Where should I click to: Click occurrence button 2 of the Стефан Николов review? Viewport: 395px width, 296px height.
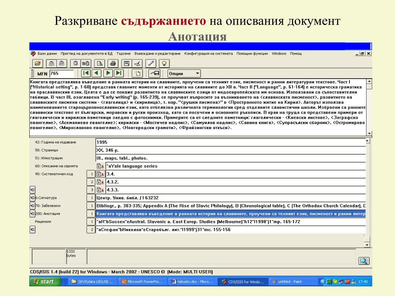[x=91, y=230]
